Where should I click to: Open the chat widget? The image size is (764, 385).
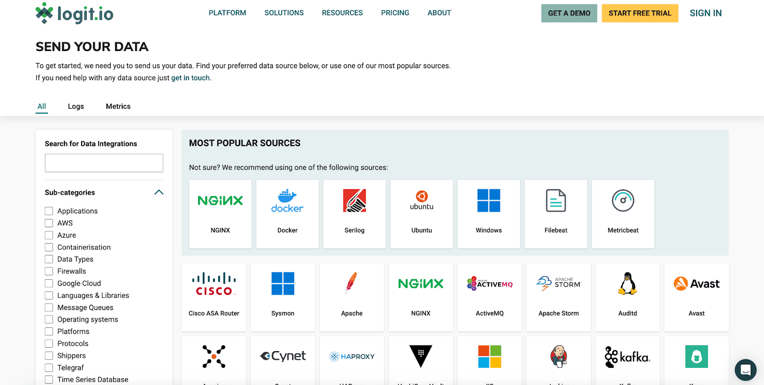745,370
